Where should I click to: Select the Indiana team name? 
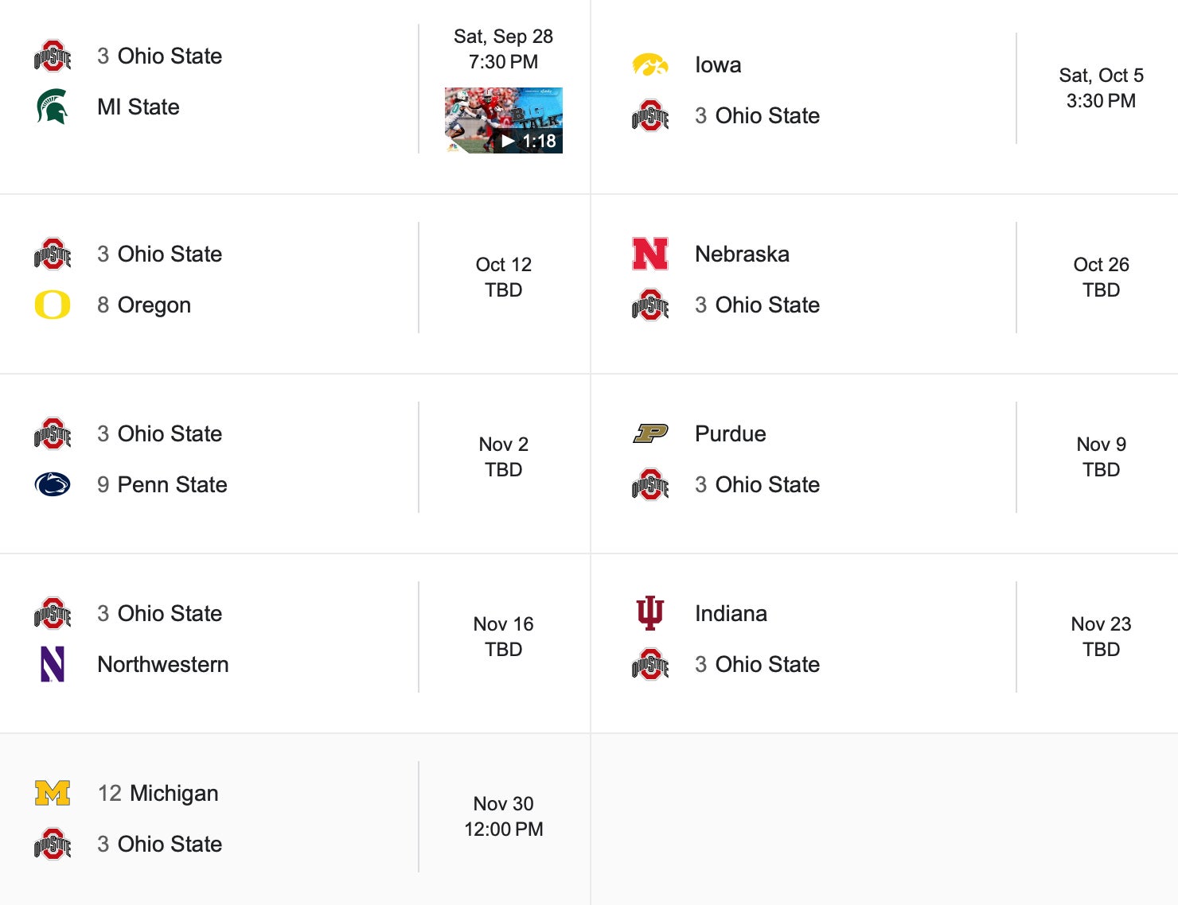tap(731, 613)
